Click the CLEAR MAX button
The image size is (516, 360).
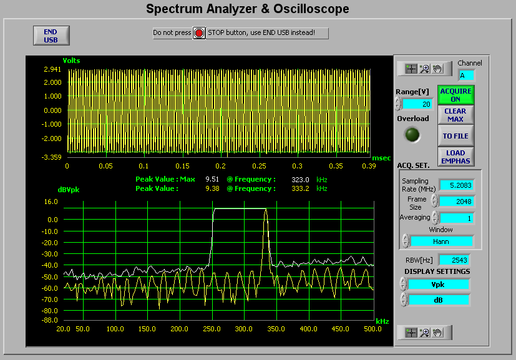coord(455,115)
